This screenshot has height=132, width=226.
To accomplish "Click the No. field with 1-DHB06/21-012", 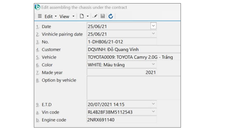I will point(122,42).
